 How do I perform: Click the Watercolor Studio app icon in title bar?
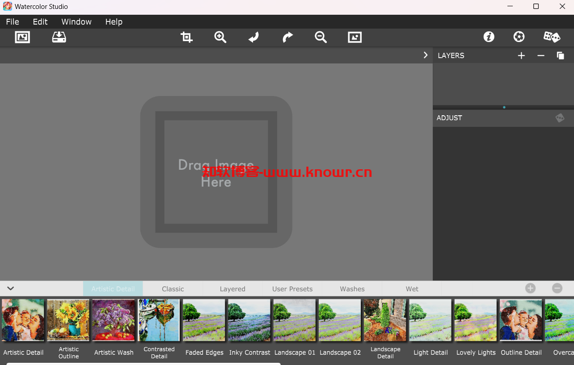(7, 6)
